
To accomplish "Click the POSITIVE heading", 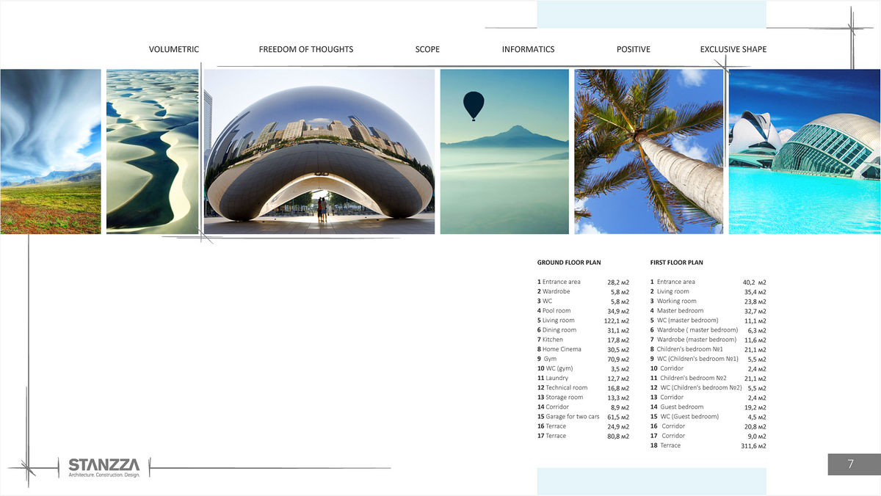I will pyautogui.click(x=634, y=49).
